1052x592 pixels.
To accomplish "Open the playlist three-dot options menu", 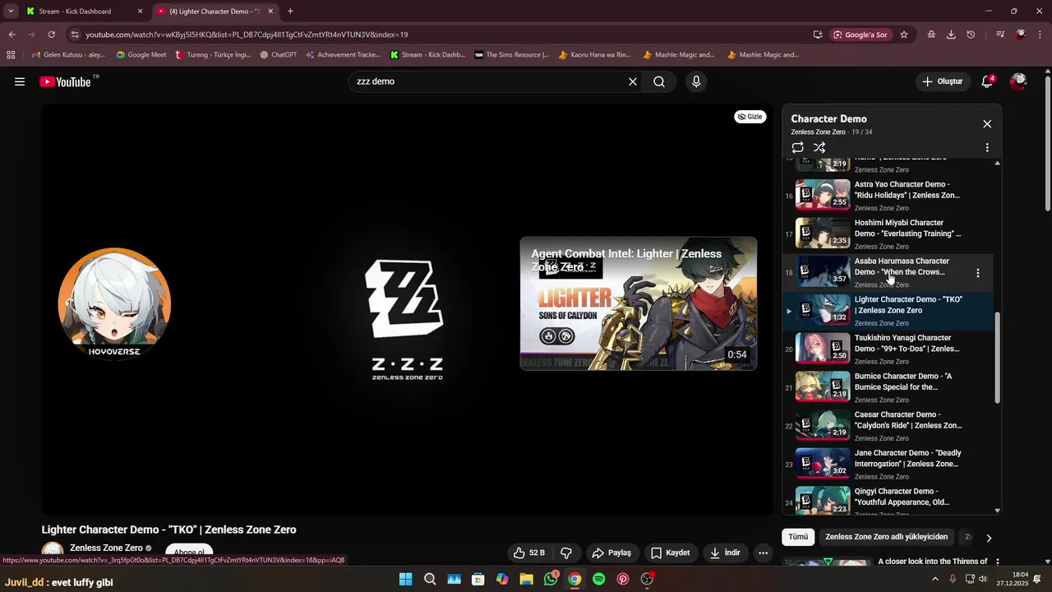I will pos(987,148).
